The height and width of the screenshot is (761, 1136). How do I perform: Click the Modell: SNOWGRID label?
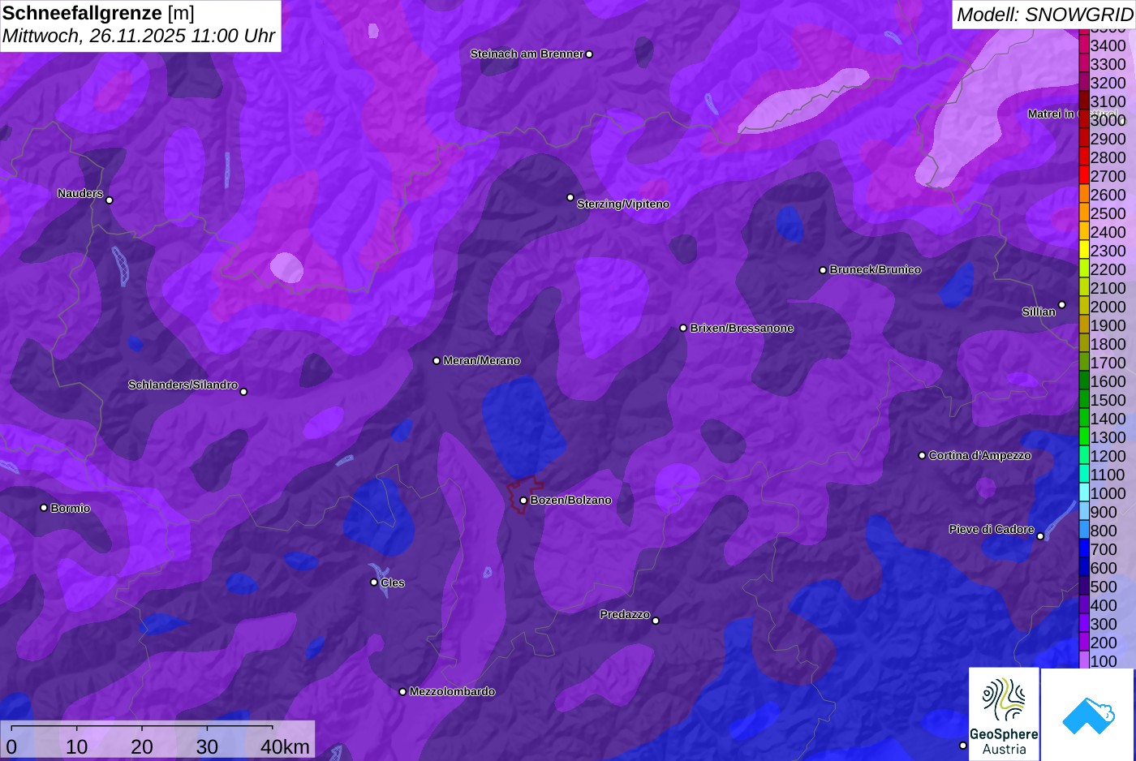click(x=1044, y=14)
